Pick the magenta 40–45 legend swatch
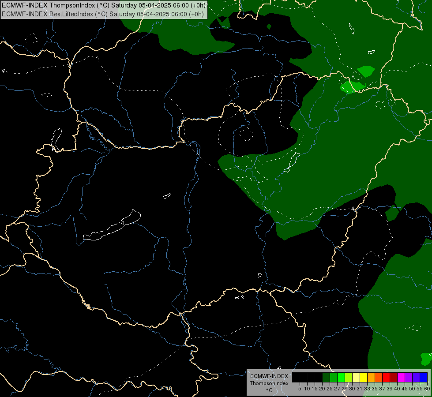 [401, 377]
